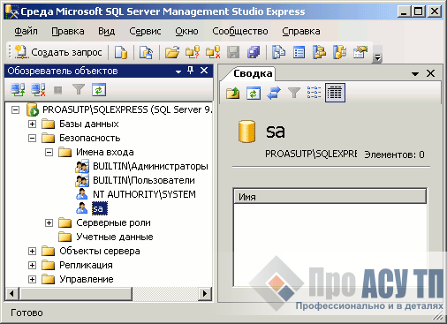
Task: Select the Базы данных tree label
Action: pyautogui.click(x=89, y=124)
